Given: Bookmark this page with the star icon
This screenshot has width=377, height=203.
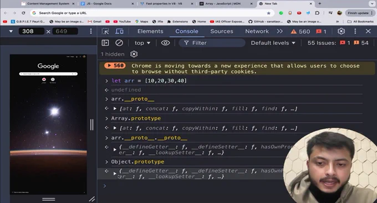Looking at the screenshot, I should (x=268, y=13).
